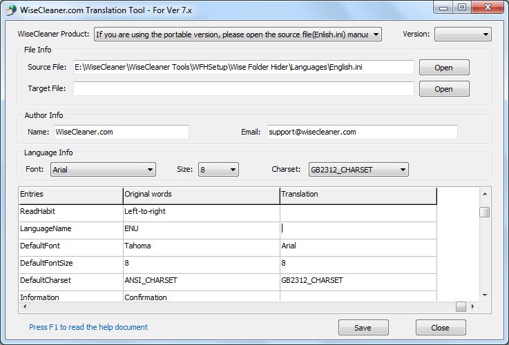Screen dimensions: 509x345
Task: Open the Press F1 help document link
Action: [88, 327]
